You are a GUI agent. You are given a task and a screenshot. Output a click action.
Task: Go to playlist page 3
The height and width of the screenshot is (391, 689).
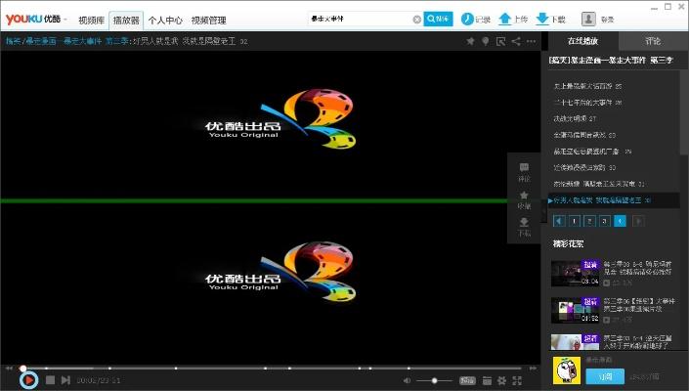[x=604, y=221]
